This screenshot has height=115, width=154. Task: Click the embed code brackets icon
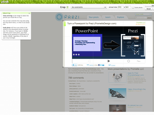pyautogui.click(x=110, y=65)
